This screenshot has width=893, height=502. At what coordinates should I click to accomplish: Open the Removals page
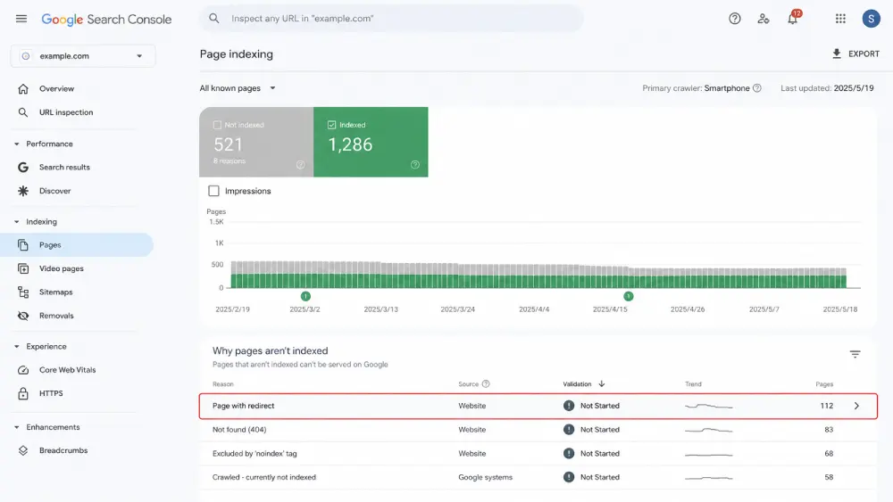[x=56, y=316]
